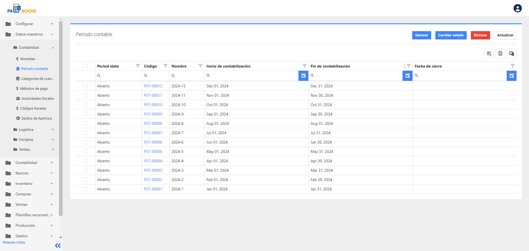
Task: Open Monedas in the sidebar
Action: [28, 59]
